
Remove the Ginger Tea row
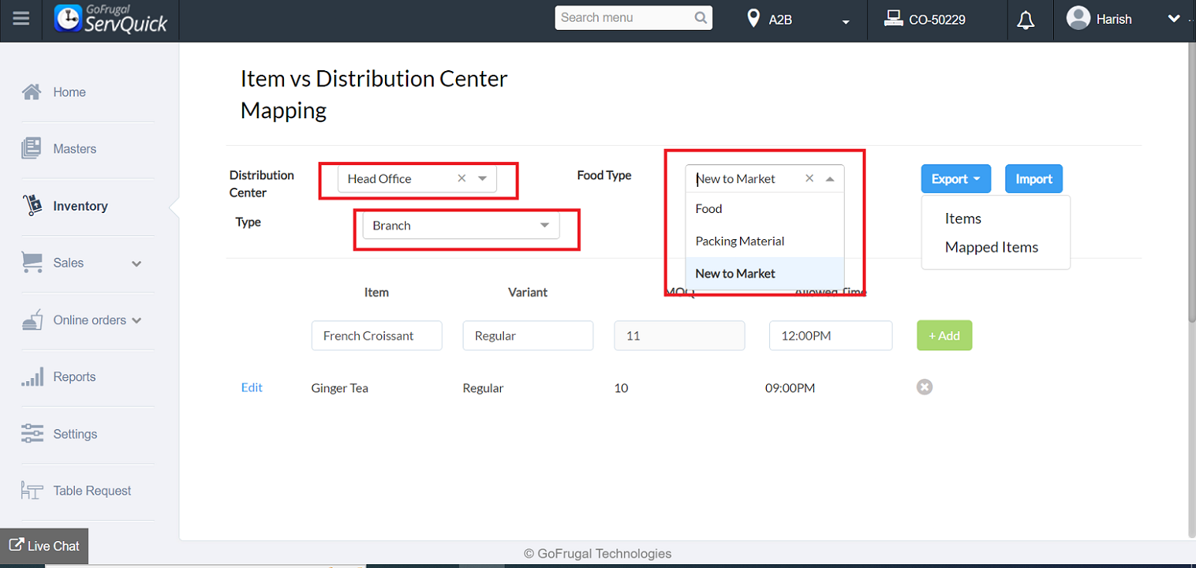pyautogui.click(x=924, y=387)
